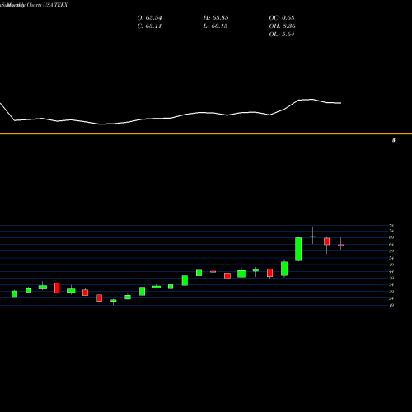The width and height of the screenshot is (412, 412).
Task: Click the dollar sign above the price axis
Action: pos(394,140)
